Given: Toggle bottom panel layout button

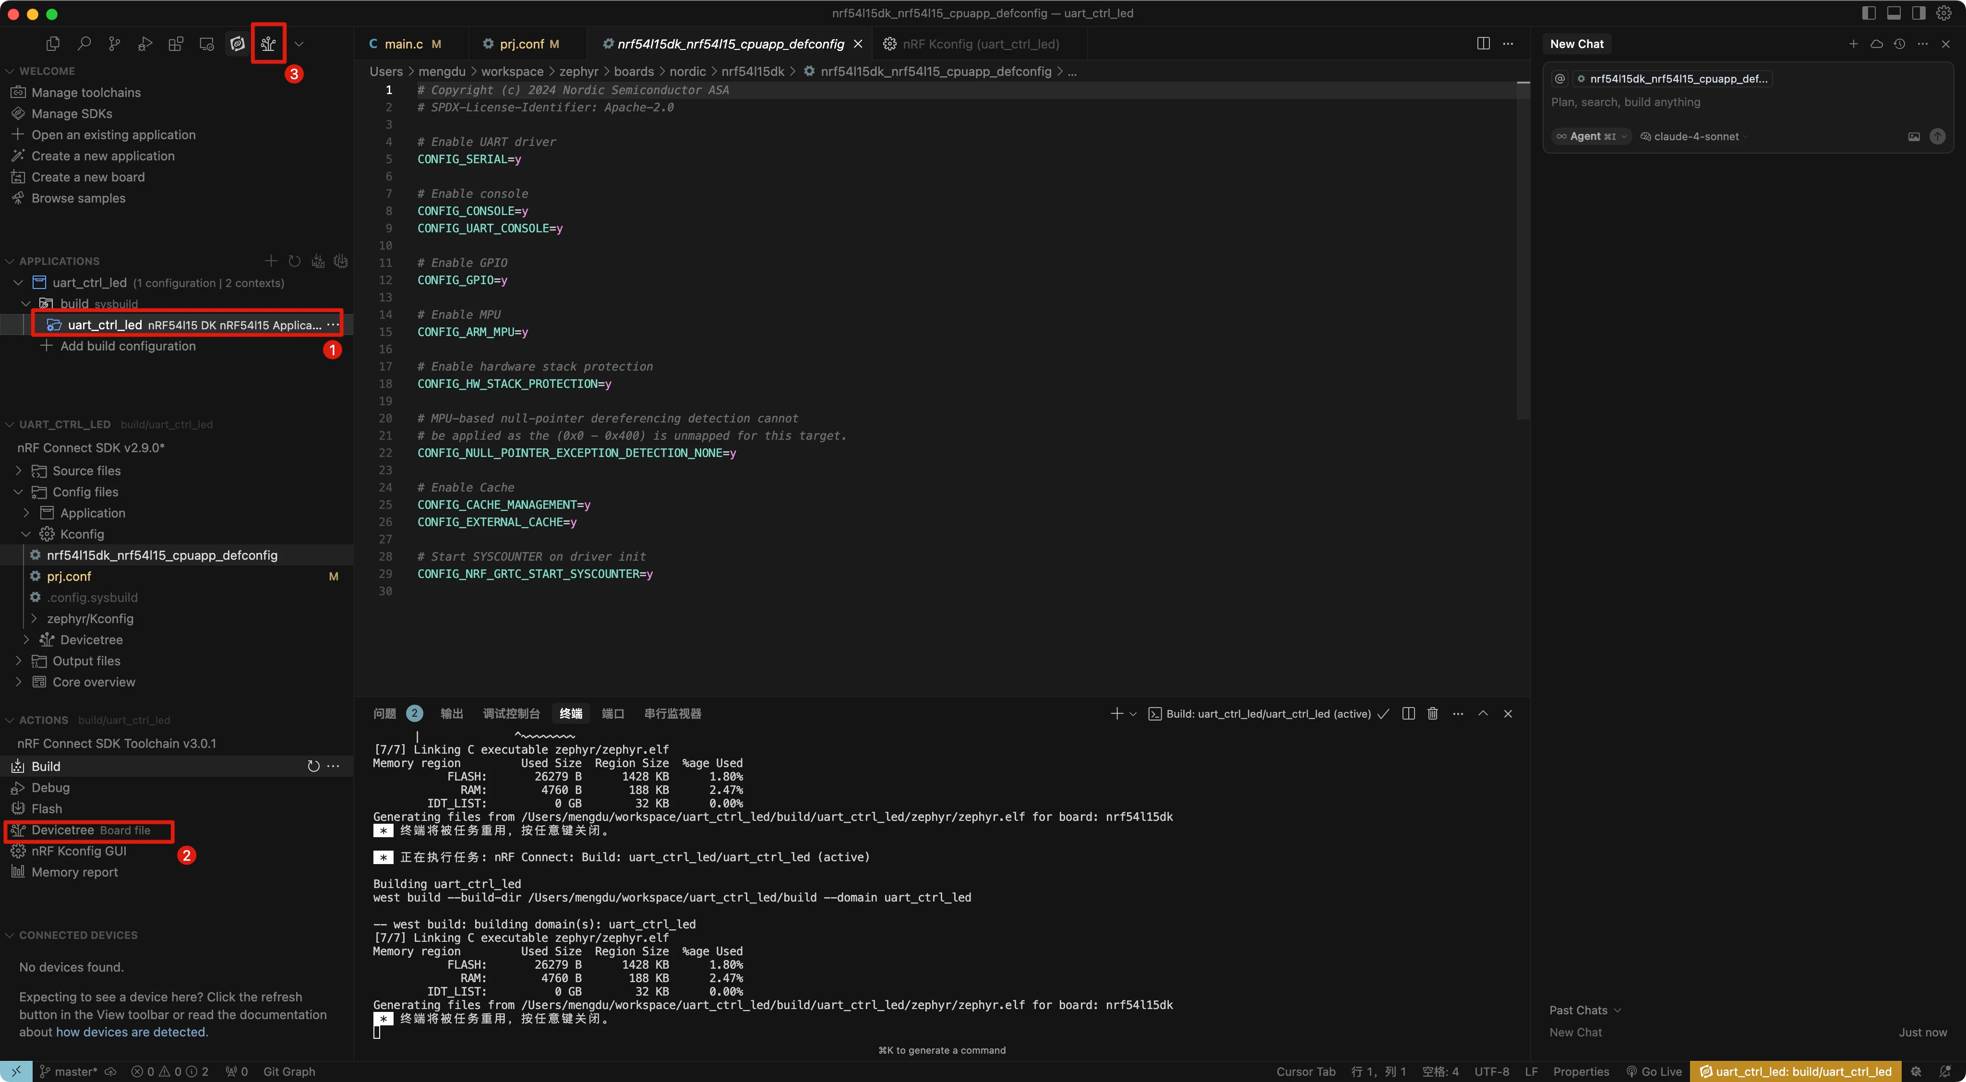Looking at the screenshot, I should [x=1894, y=13].
